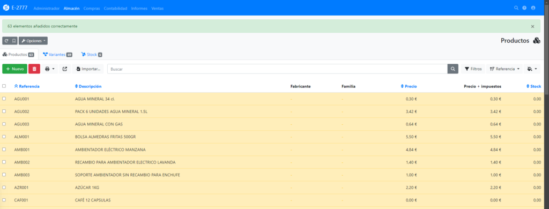The height and width of the screenshot is (209, 549).
Task: Focus the Buscar search field
Action: (277, 69)
